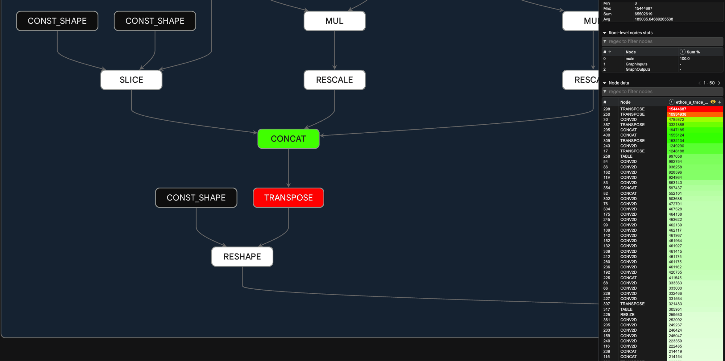The image size is (725, 361).
Task: Select the center MUL node
Action: [335, 21]
